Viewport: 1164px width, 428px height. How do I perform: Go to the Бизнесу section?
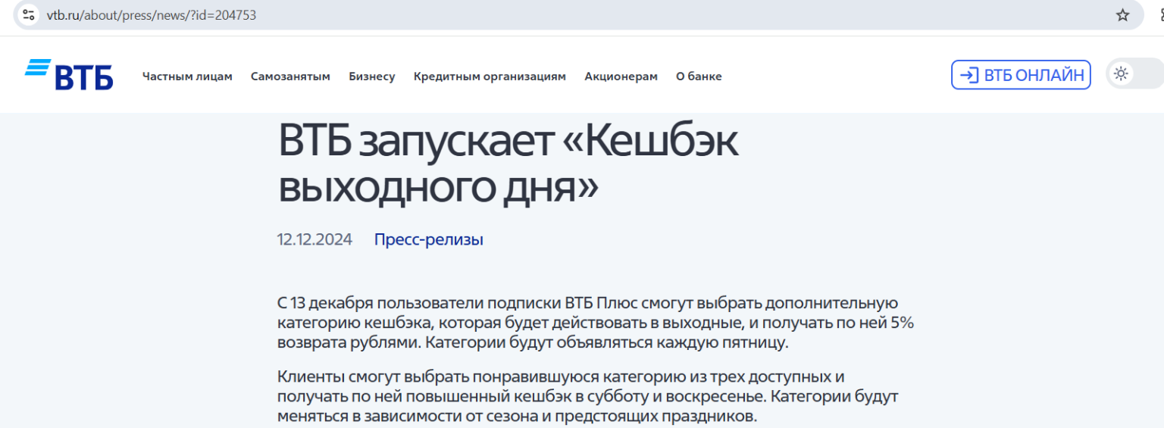[371, 77]
